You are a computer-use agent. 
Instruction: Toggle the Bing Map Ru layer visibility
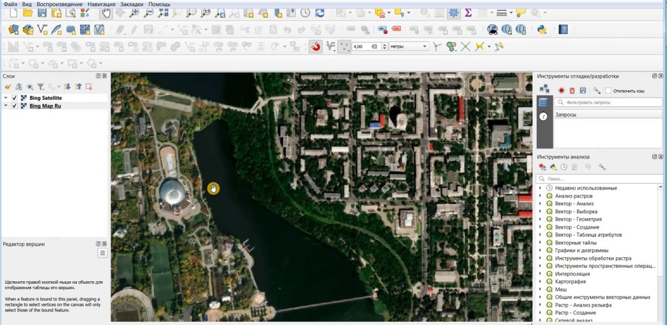(x=14, y=106)
